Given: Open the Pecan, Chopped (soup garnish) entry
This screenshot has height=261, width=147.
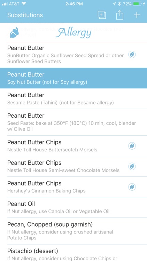Looking at the screenshot, I should pyautogui.click(x=73, y=231).
